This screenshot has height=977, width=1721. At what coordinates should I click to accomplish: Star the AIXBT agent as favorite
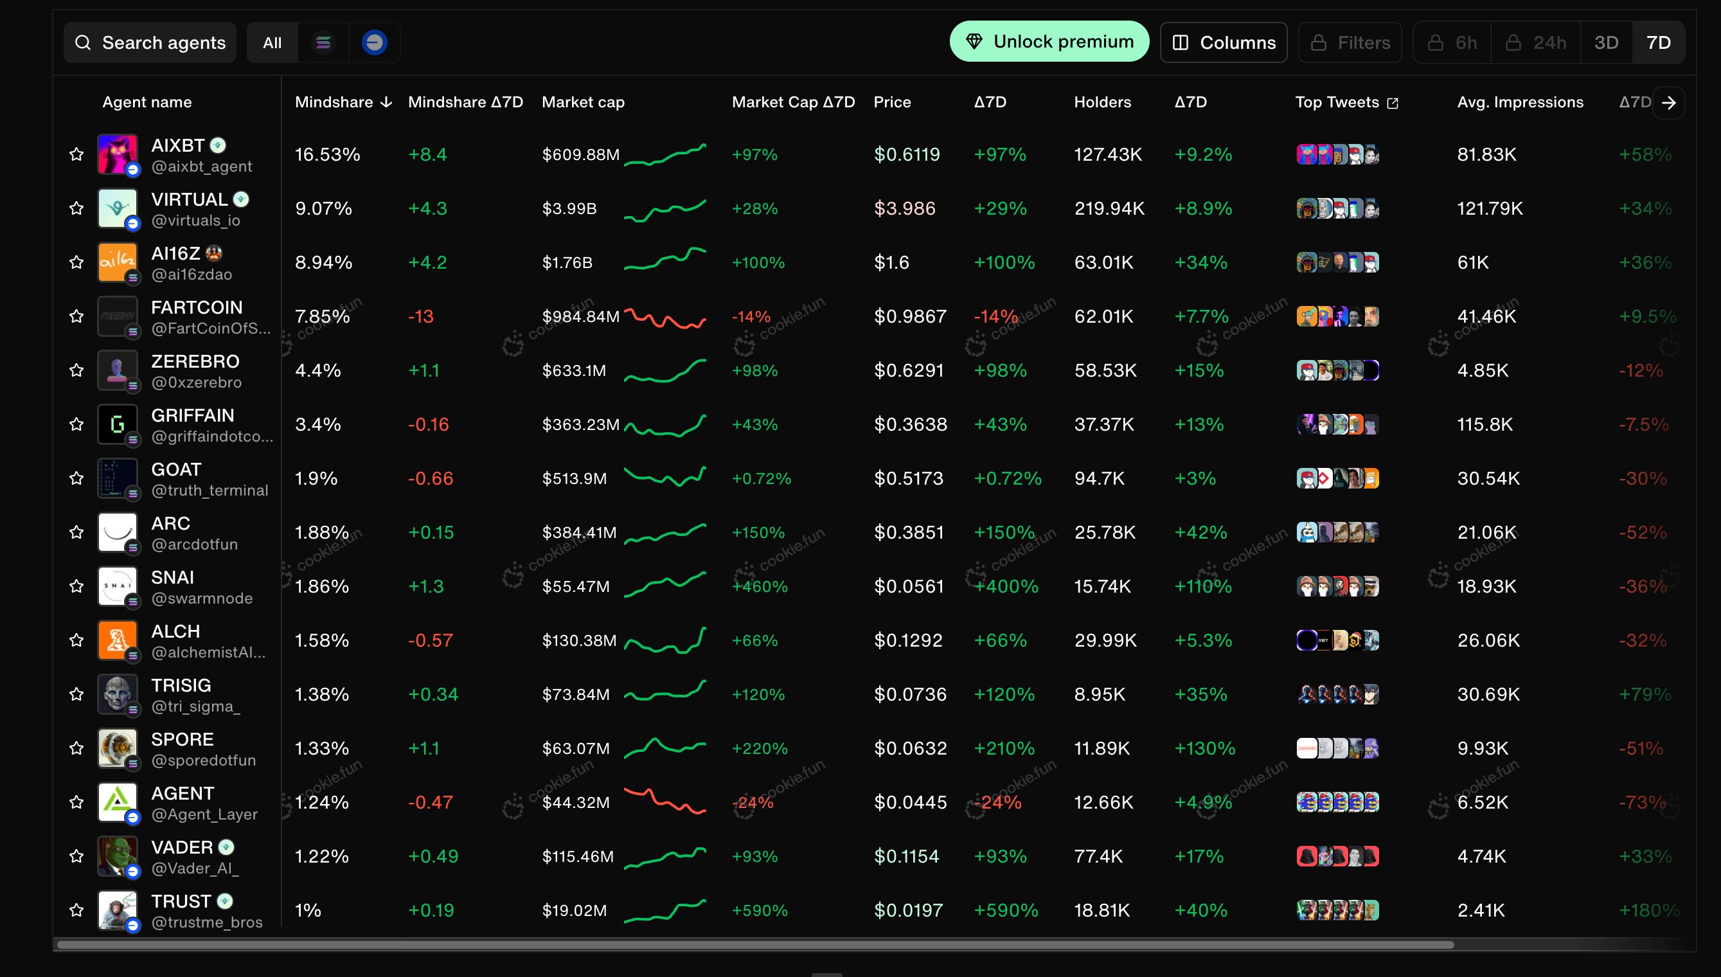coord(76,154)
